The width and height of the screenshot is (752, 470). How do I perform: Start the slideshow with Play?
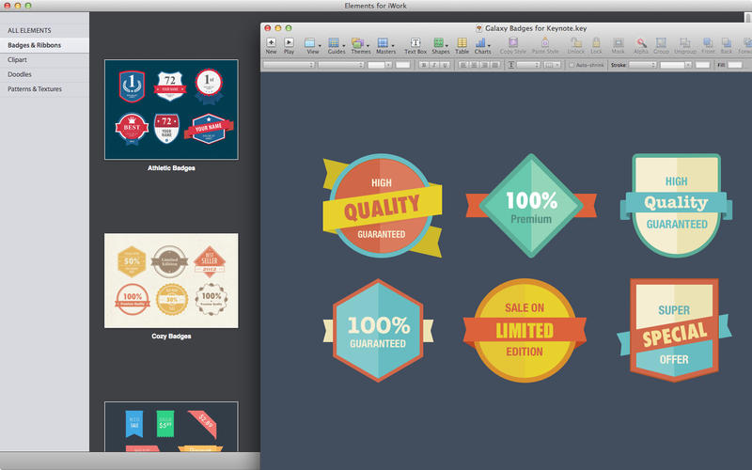289,42
